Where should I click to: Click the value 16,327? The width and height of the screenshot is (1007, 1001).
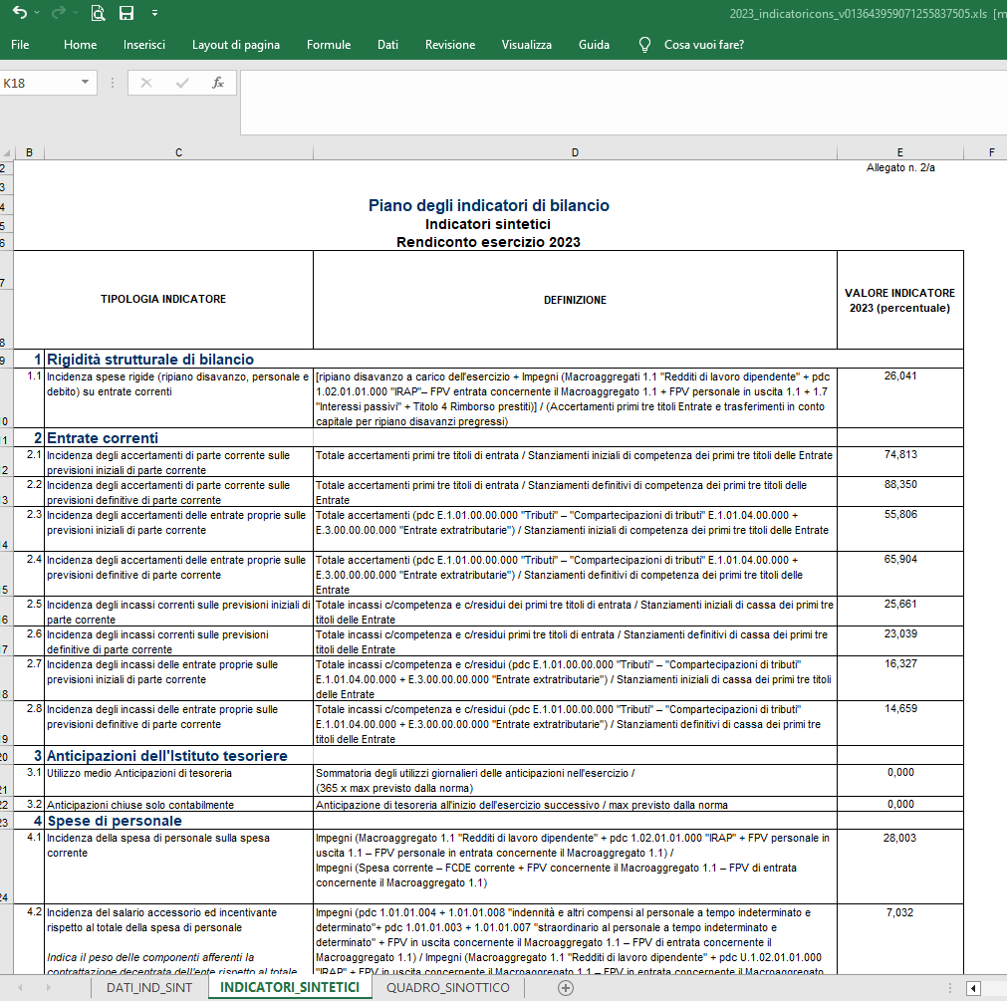point(899,664)
